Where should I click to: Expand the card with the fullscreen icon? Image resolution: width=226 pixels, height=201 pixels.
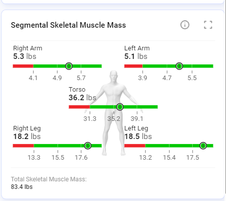tap(208, 25)
